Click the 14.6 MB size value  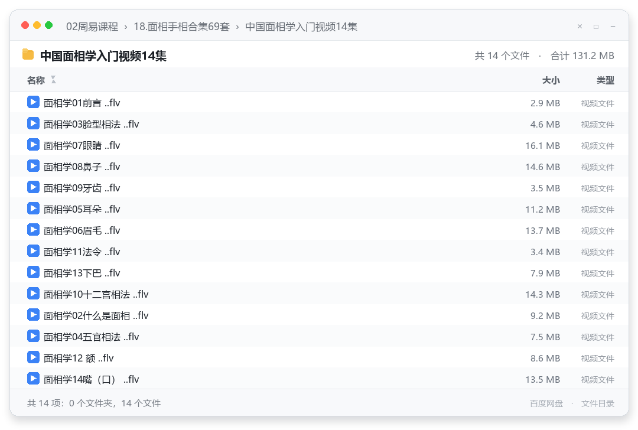(543, 167)
